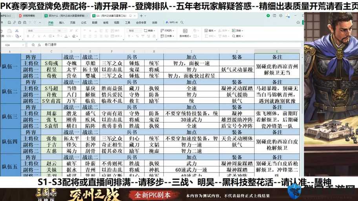The width and height of the screenshot is (358, 201).
Task: Click the Save icon in quick access toolbar
Action: (9, 23)
